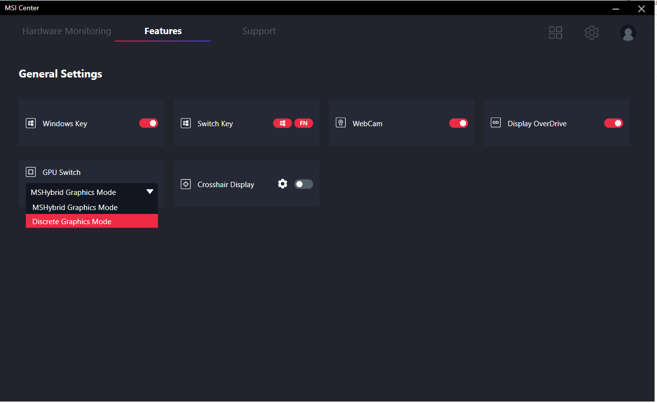This screenshot has height=403, width=657.
Task: Switch to Hardware Monitoring tab
Action: (67, 31)
